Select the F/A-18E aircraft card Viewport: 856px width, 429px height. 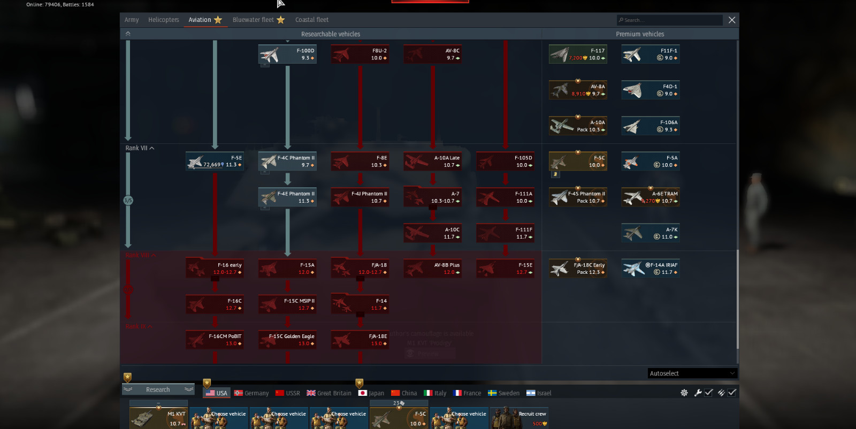360,340
